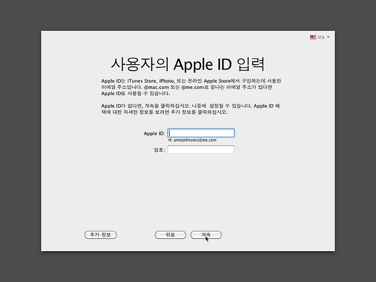Focus the Apple ID text field

pos(201,133)
